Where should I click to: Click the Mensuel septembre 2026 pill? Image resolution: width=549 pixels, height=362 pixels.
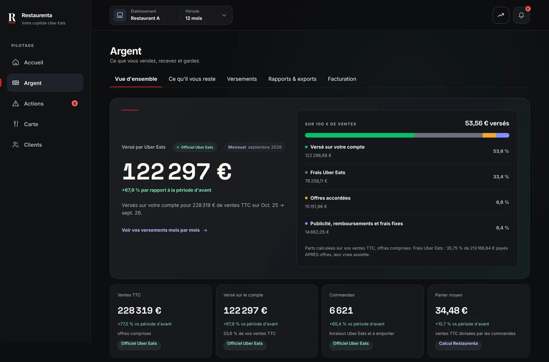(255, 147)
